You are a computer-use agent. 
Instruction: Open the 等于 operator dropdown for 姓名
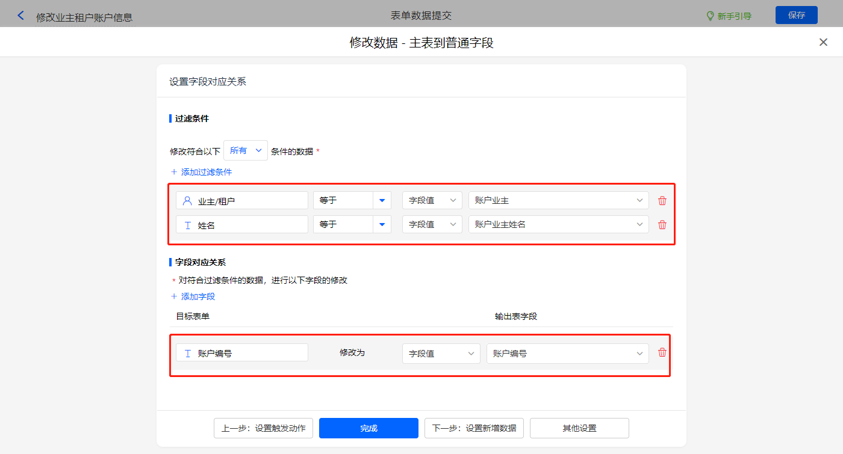pyautogui.click(x=382, y=225)
